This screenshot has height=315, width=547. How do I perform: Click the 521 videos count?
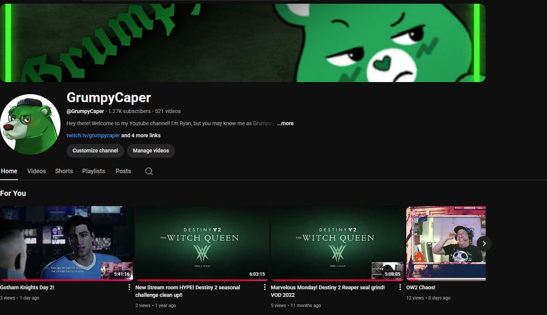click(168, 111)
